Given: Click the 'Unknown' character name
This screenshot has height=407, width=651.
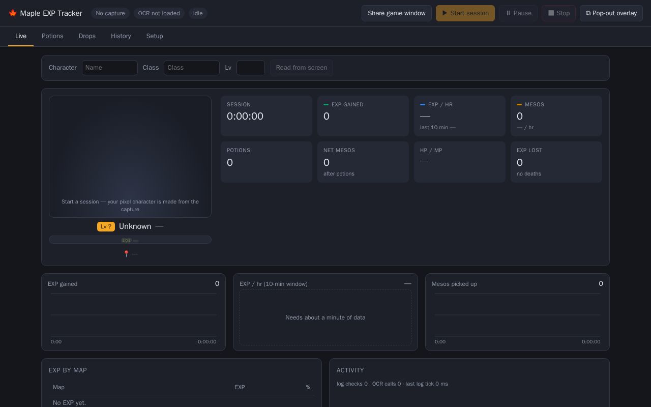Looking at the screenshot, I should [135, 226].
